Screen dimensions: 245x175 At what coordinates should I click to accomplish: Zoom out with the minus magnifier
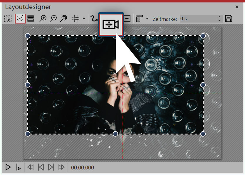53,18
